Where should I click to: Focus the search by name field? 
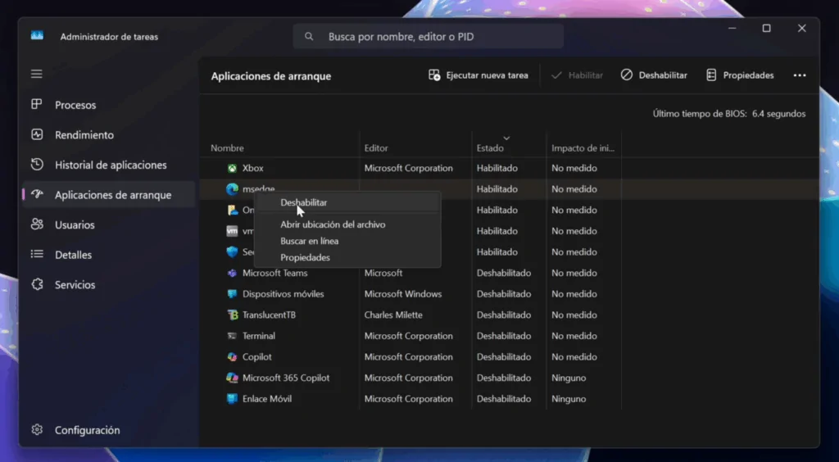(428, 36)
